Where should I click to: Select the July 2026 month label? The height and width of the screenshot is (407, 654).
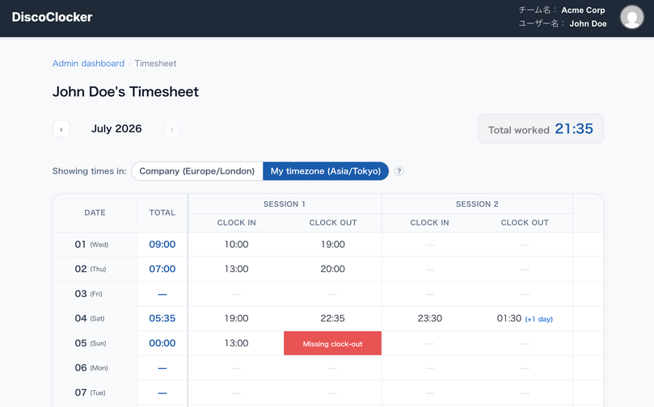click(x=116, y=128)
